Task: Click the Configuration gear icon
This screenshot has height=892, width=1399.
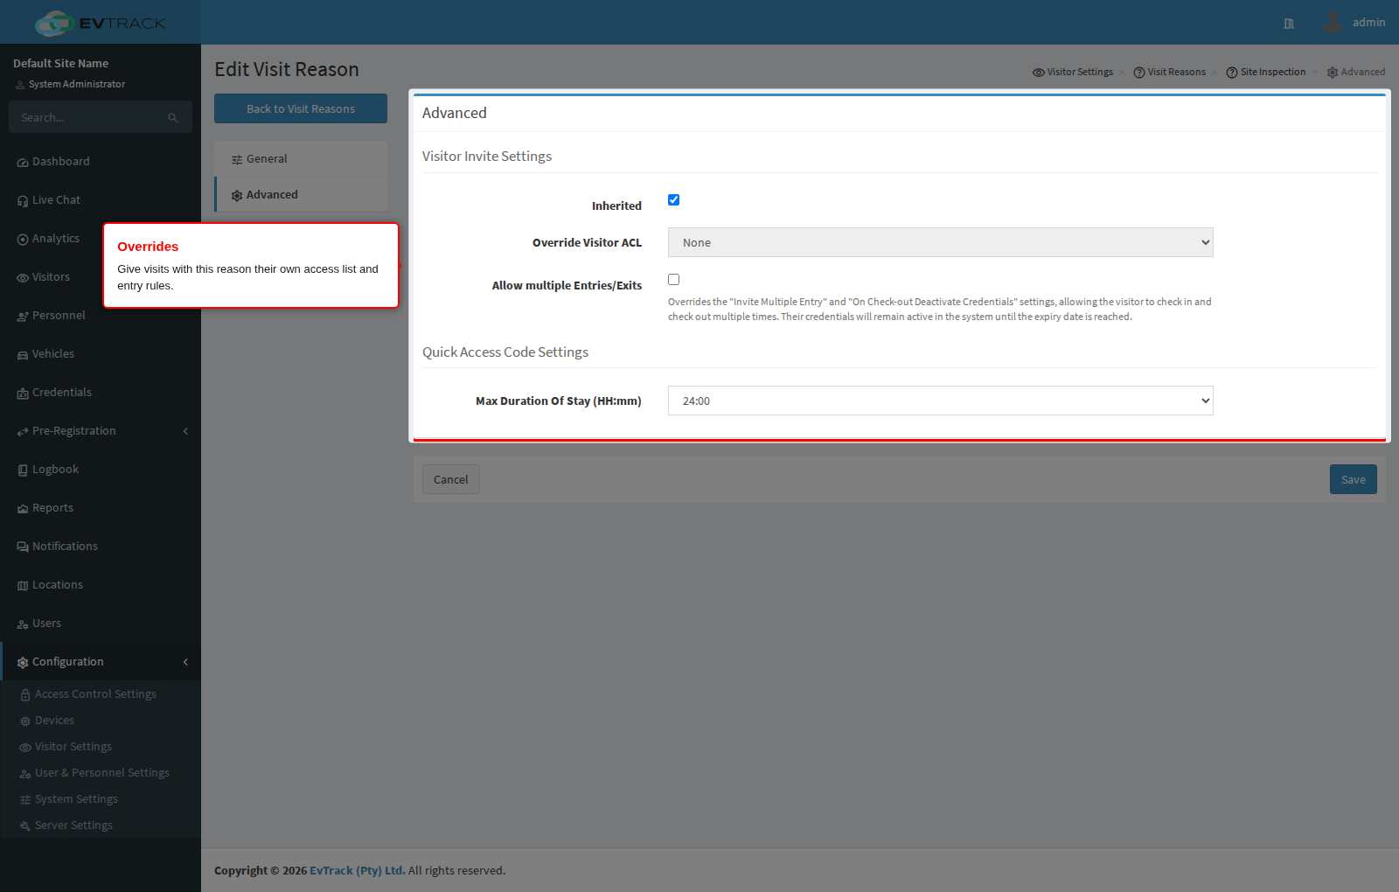Action: click(x=23, y=663)
